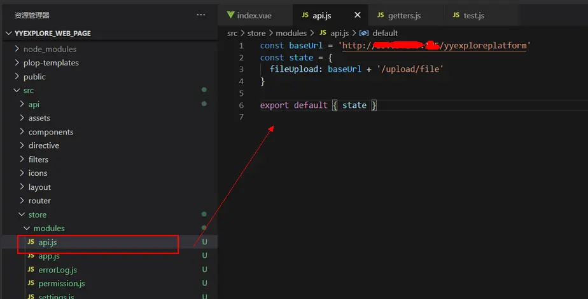Click the default symbol icon in breadcrumb
The height and width of the screenshot is (299, 588).
[x=364, y=33]
